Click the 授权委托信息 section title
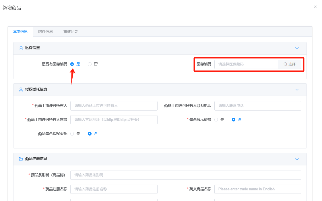 pyautogui.click(x=36, y=89)
